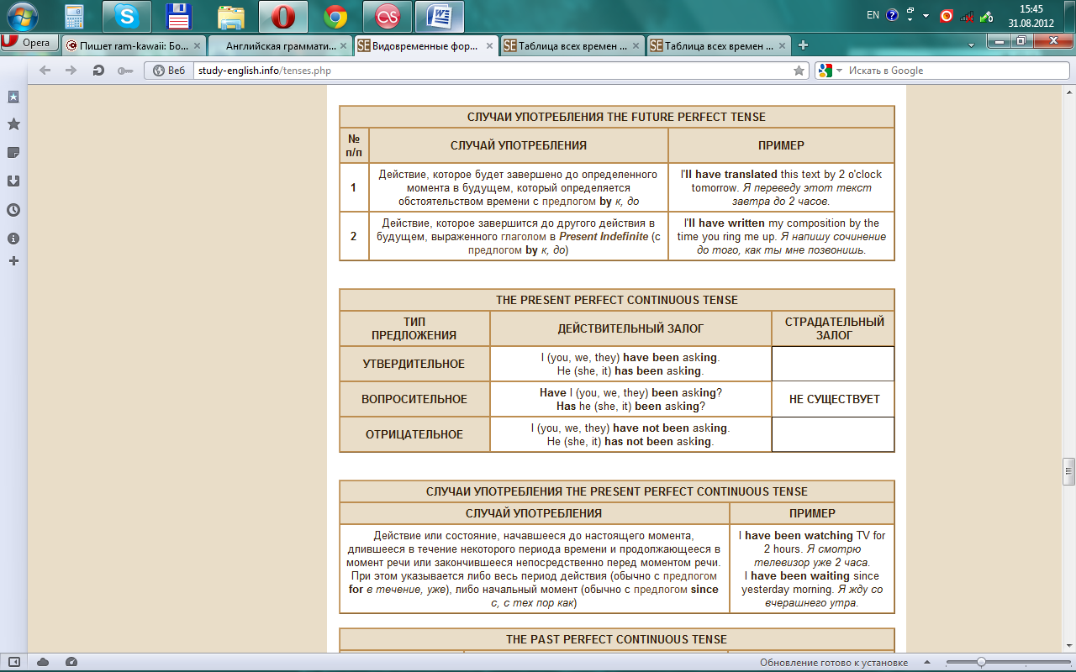Open the second Таблица всех времен tab
The height and width of the screenshot is (672, 1076).
(718, 46)
